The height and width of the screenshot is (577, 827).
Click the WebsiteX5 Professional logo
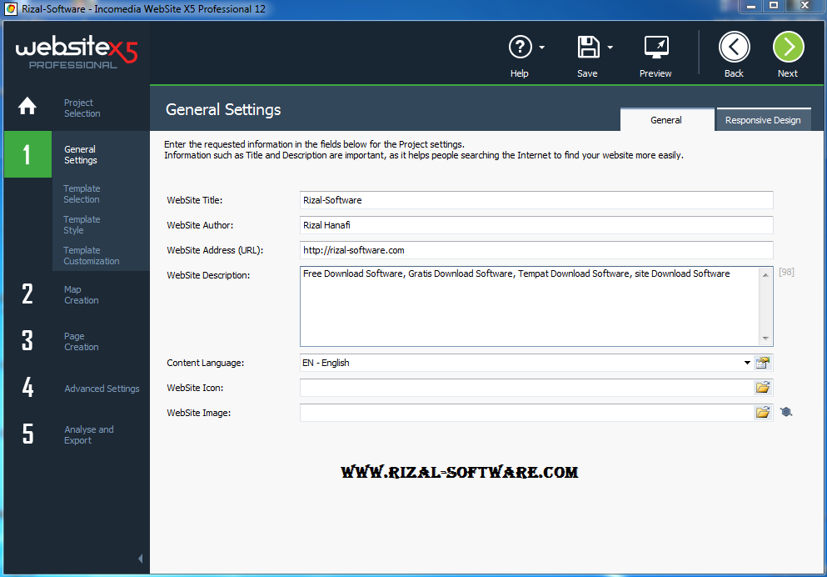[x=77, y=52]
